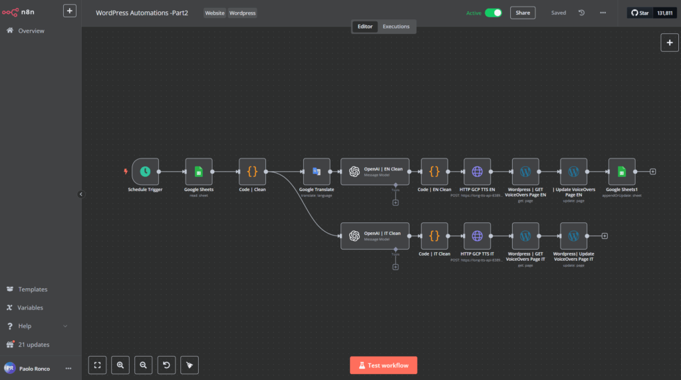The height and width of the screenshot is (380, 681).
Task: Open the workflow options ellipsis menu
Action: click(x=603, y=13)
